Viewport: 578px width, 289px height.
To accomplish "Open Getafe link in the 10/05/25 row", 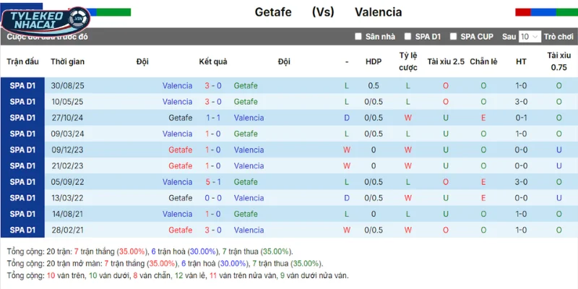I will coord(246,102).
